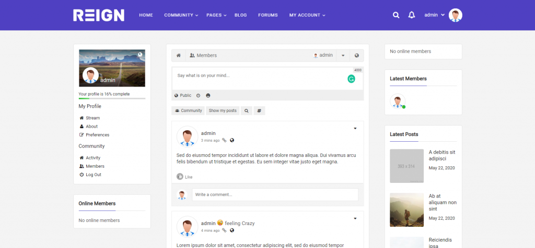Open the search icon in header
This screenshot has width=535, height=248.
396,15
